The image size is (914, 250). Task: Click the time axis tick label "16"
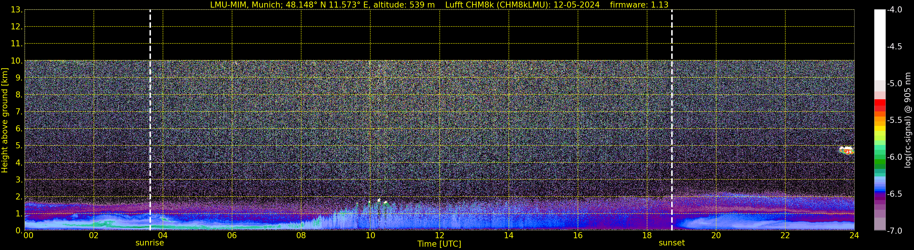click(578, 235)
